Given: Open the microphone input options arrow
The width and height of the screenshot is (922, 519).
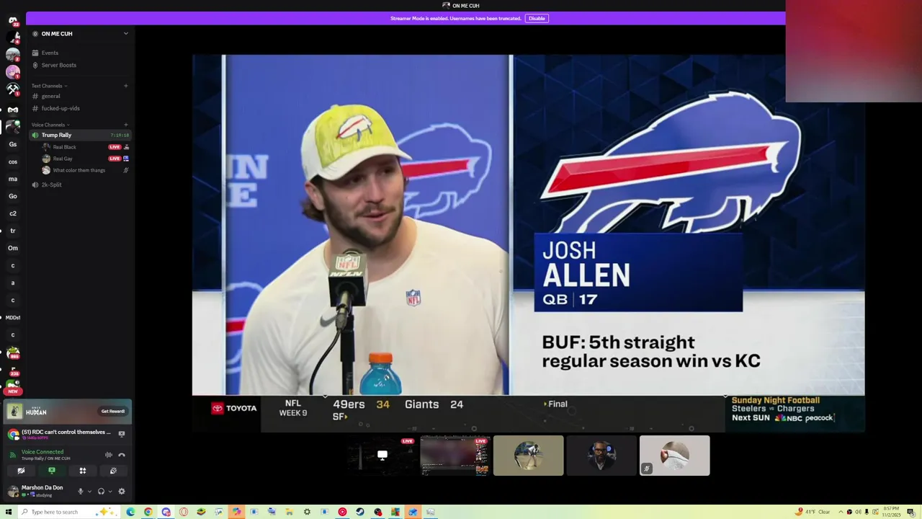Looking at the screenshot, I should 89,492.
